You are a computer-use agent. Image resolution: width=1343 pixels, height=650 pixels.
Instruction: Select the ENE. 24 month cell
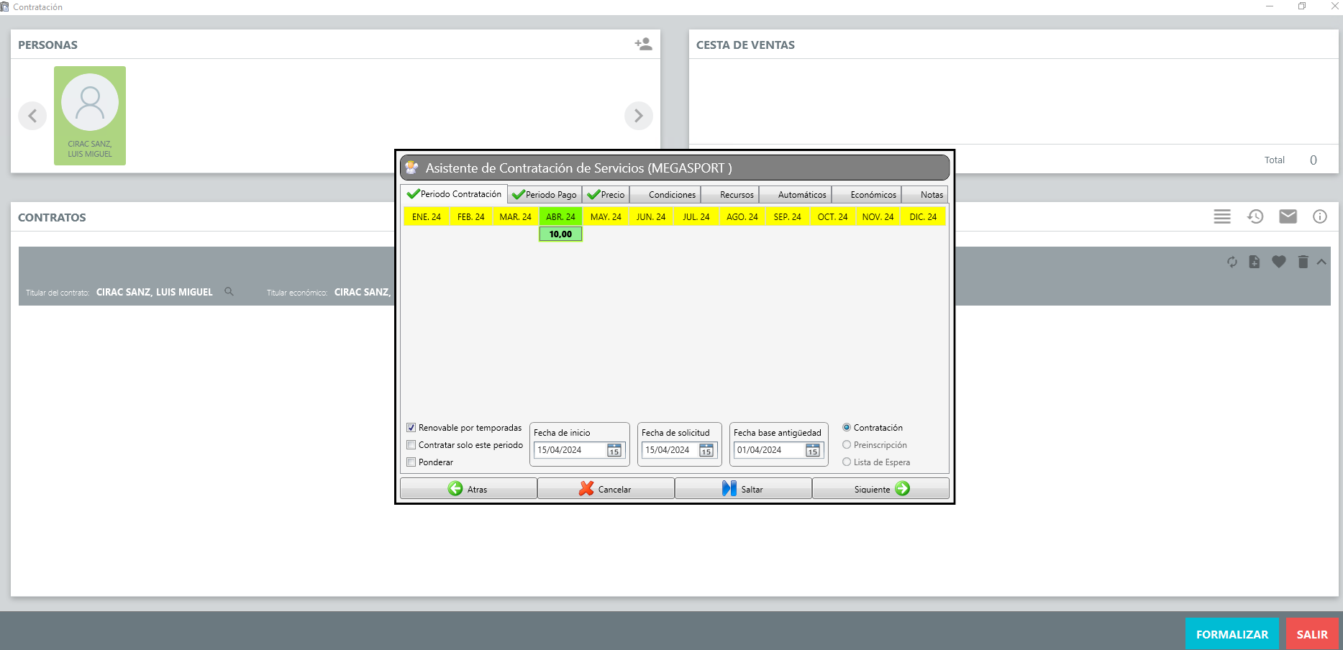tap(427, 216)
